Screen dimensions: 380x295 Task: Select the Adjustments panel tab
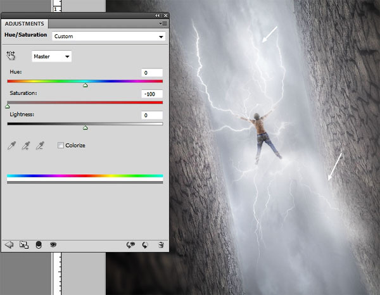(24, 23)
